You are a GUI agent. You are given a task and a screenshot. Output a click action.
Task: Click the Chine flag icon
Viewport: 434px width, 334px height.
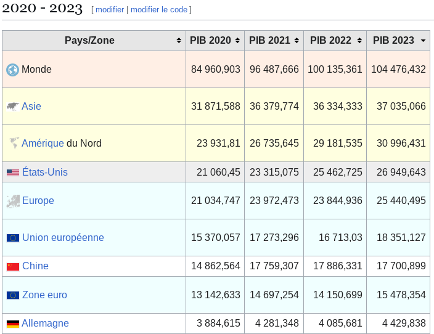pos(13,266)
